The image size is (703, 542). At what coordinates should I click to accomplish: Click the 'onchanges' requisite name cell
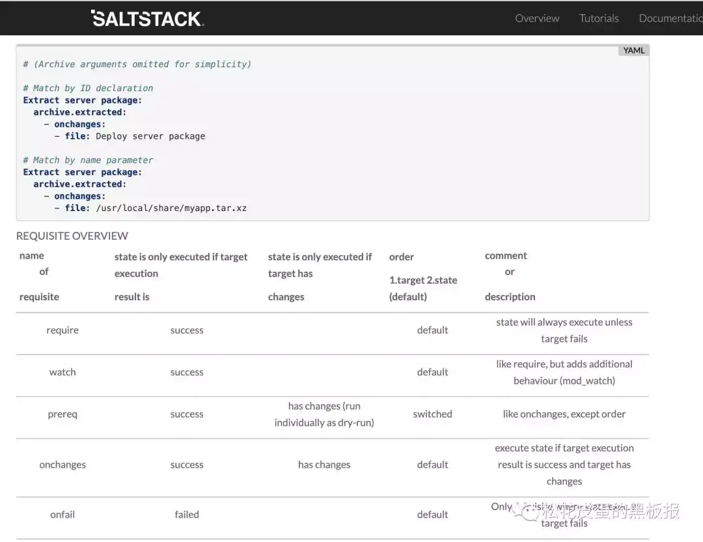[62, 464]
